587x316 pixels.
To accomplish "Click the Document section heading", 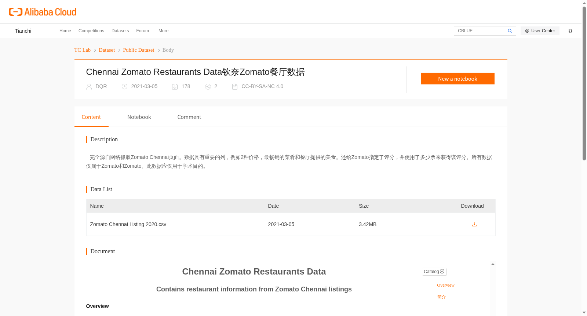I will (x=103, y=251).
